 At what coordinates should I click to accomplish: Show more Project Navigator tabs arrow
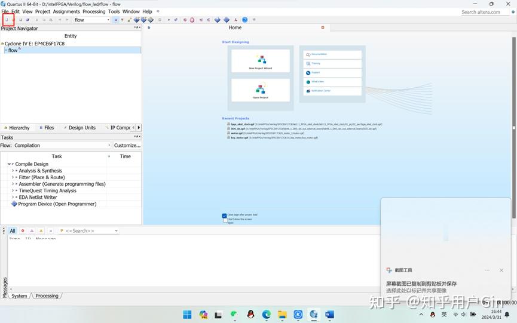[x=139, y=127]
